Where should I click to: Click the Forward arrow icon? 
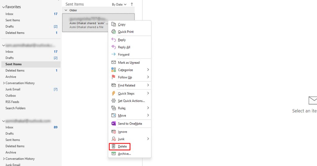pos(114,54)
